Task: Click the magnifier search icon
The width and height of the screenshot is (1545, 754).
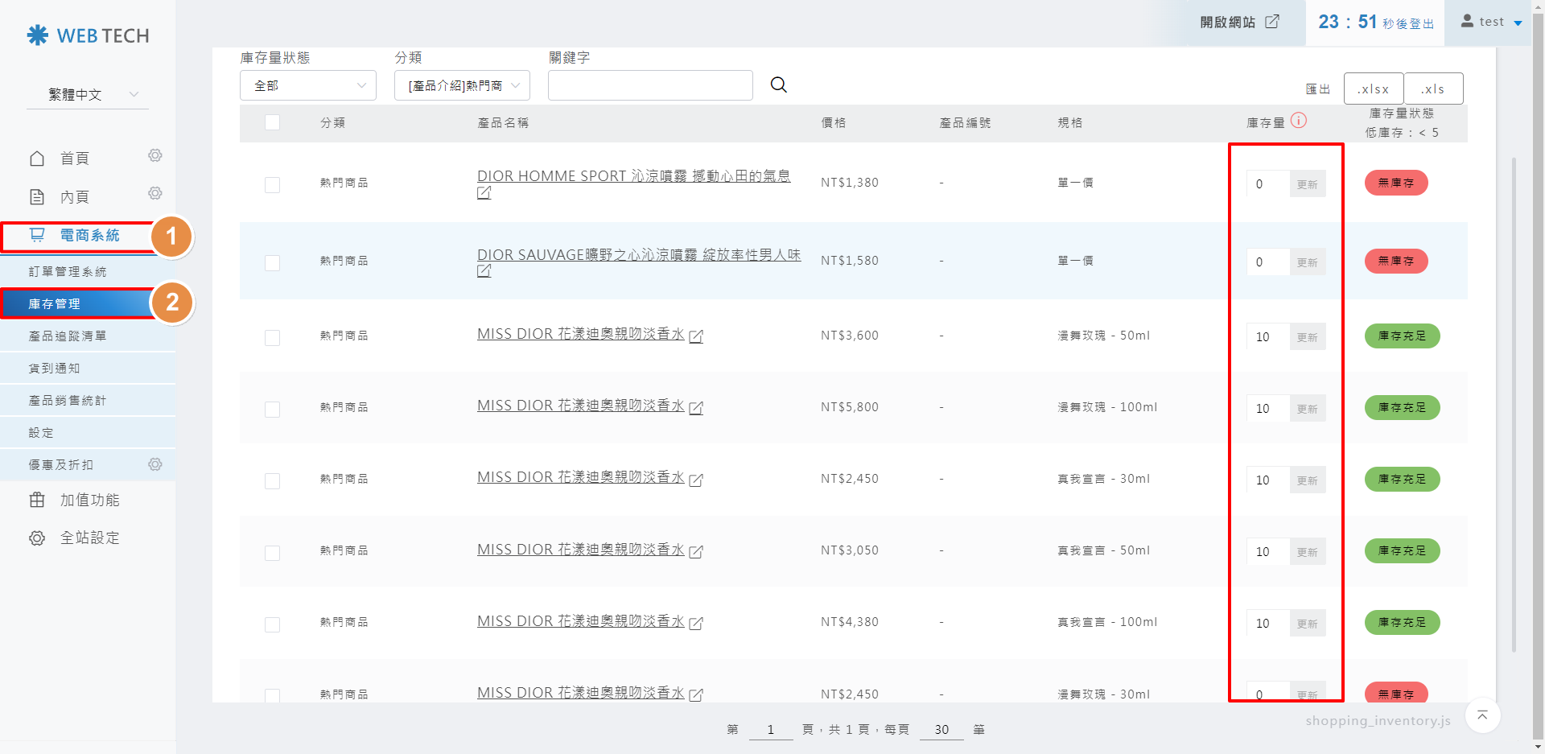Action: [x=778, y=84]
